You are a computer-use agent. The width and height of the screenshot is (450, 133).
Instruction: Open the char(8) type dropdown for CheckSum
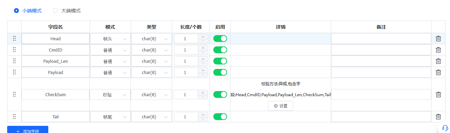(x=151, y=94)
